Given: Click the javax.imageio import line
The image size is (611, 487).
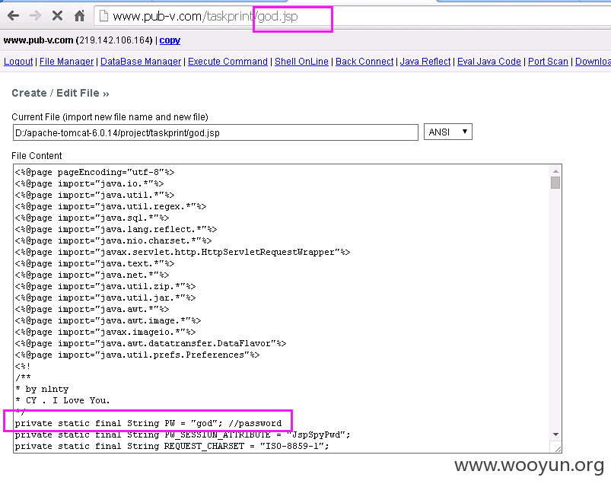Looking at the screenshot, I should [x=105, y=332].
